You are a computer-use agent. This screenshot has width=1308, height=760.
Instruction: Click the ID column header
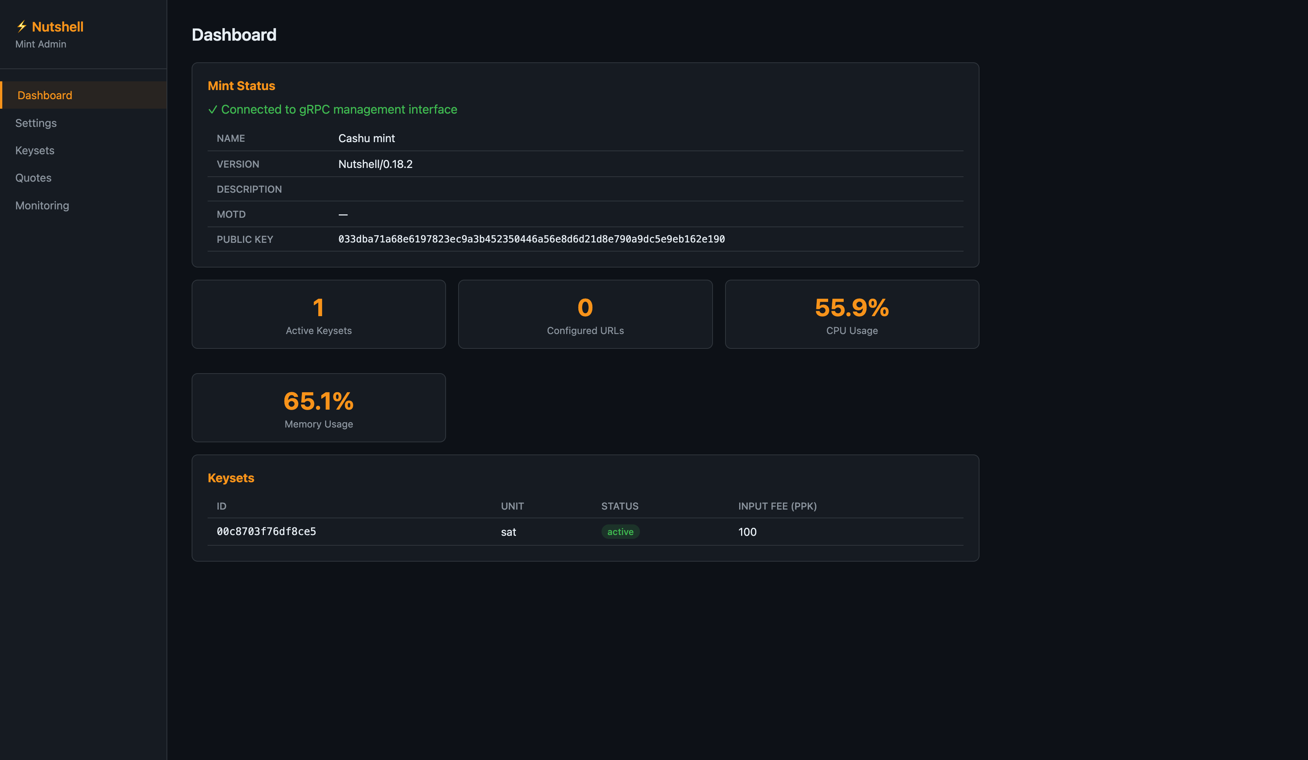[221, 506]
